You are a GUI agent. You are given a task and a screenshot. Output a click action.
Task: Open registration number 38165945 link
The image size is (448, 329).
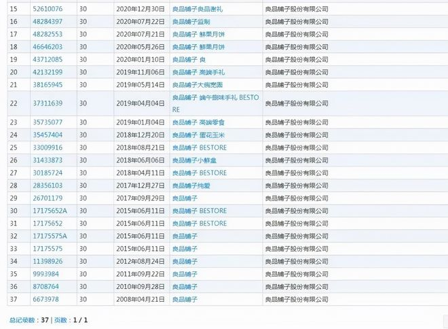[48, 85]
